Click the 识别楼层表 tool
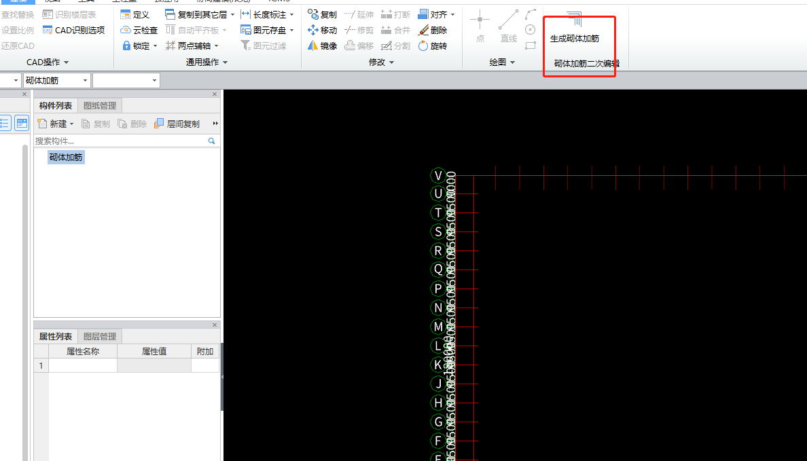Image resolution: width=807 pixels, height=461 pixels. pos(69,14)
